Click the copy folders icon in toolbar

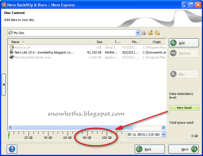click(157, 33)
